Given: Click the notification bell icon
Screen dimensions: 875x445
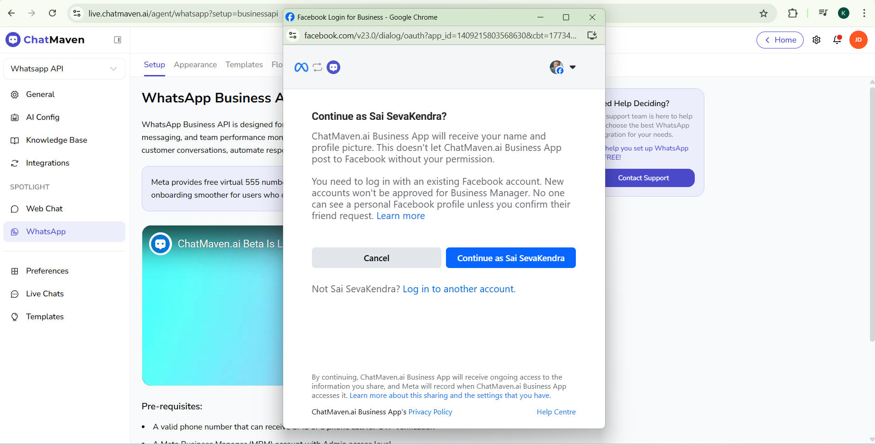Looking at the screenshot, I should 837,40.
